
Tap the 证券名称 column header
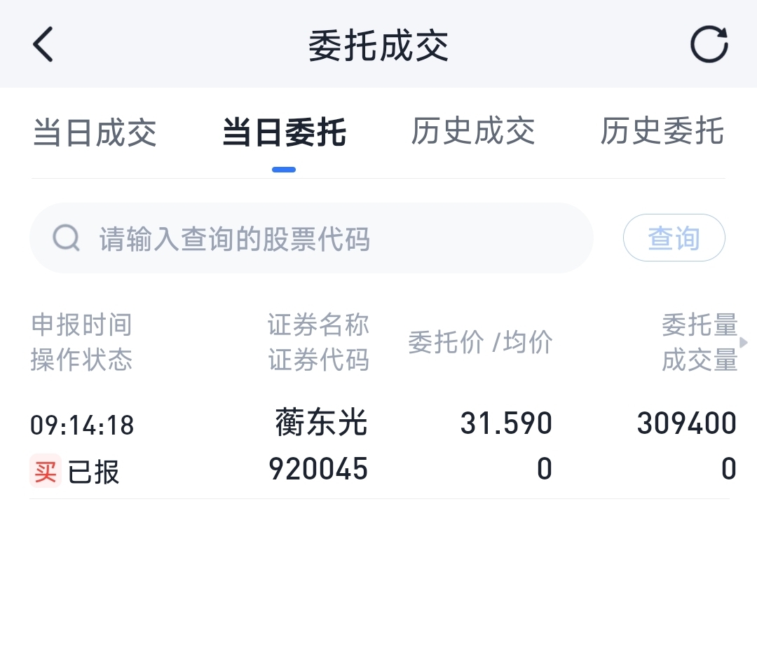coord(318,325)
